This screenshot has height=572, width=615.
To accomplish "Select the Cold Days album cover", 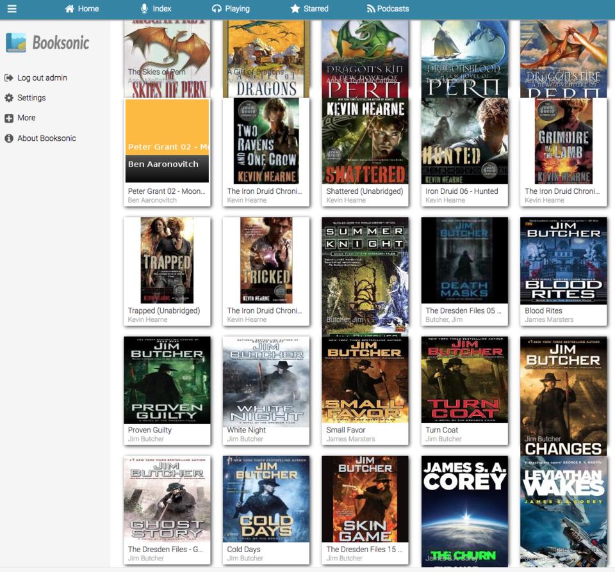I will (x=266, y=499).
